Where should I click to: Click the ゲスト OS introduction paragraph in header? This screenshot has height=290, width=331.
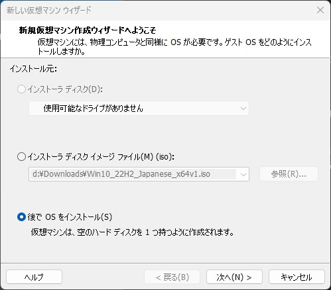point(174,47)
